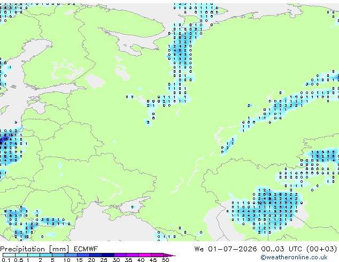Click legend value '10'
The image size is (339, 262).
pyautogui.click(x=67, y=260)
